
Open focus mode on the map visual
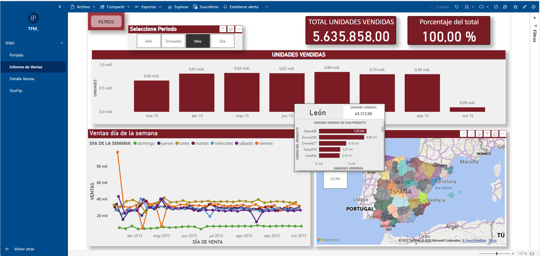[495, 134]
